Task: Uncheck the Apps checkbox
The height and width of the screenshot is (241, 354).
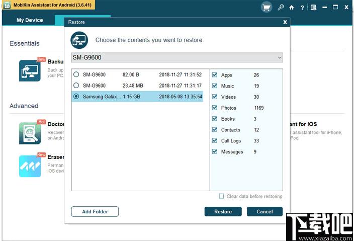Action: pyautogui.click(x=215, y=75)
